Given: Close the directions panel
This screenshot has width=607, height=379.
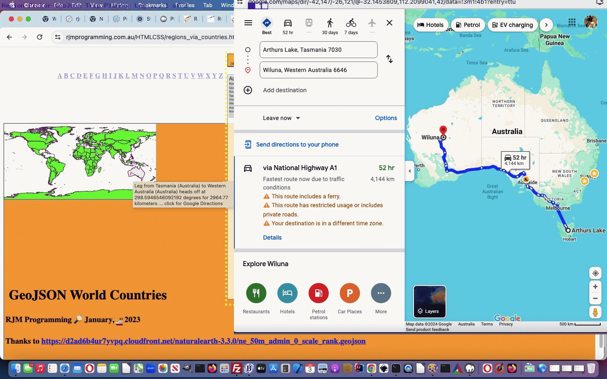Looking at the screenshot, I should pyautogui.click(x=389, y=23).
